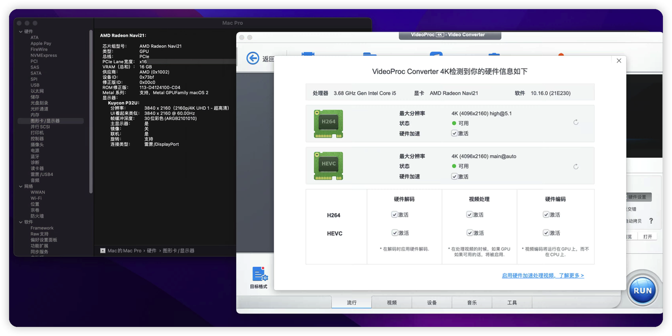
Task: Click 图形卡/显示器 in the path bar
Action: (x=178, y=250)
